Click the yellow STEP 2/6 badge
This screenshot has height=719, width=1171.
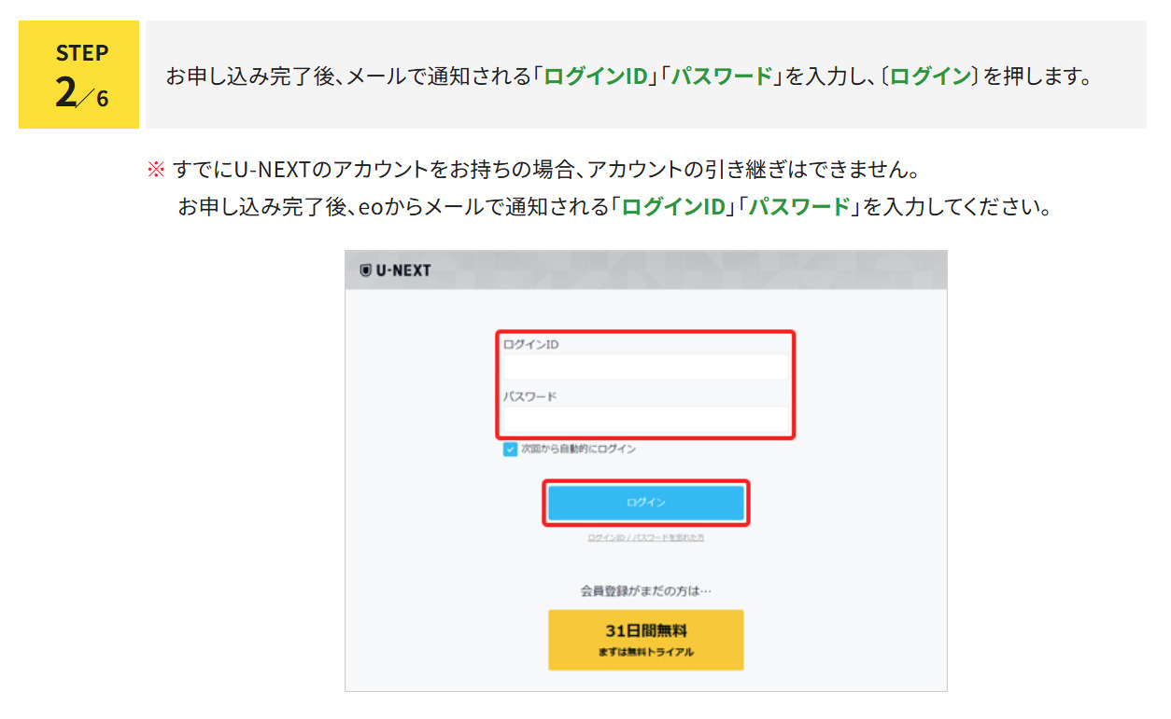[79, 75]
